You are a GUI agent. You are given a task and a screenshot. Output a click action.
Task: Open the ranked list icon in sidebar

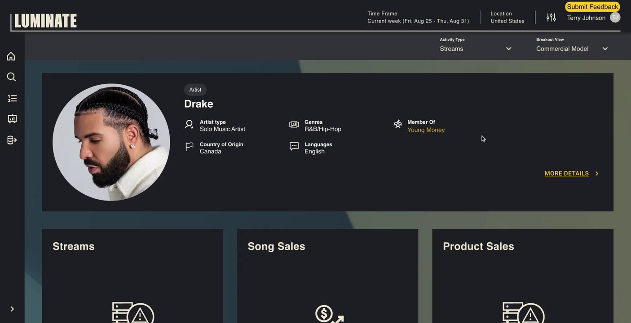12,98
